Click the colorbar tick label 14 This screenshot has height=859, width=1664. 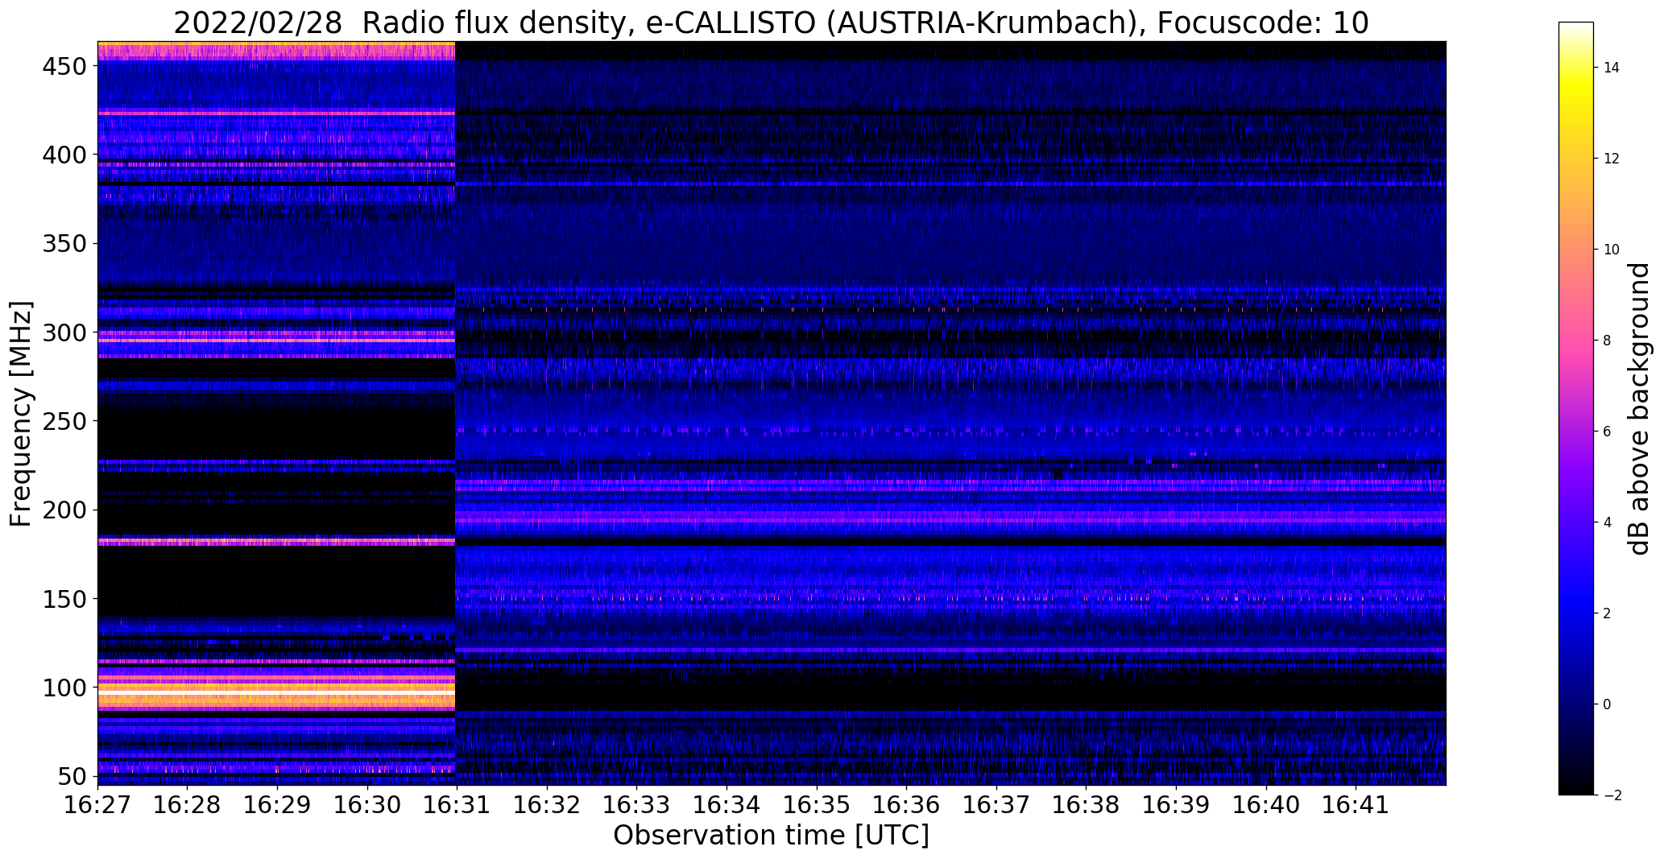[1612, 68]
